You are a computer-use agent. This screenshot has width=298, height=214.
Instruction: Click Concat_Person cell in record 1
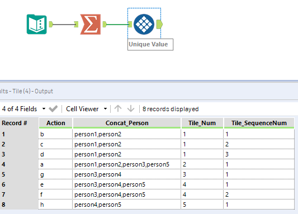tap(127, 134)
